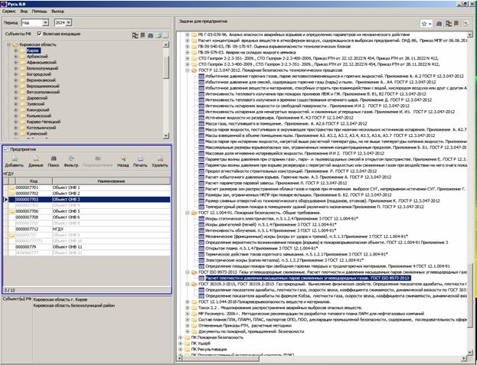
Task: Print the list using Печать icon
Action: pos(140,159)
